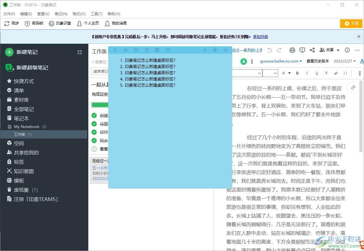The height and width of the screenshot is (251, 364).
Task: Dismiss the promotional banner
Action: [x=359, y=37]
